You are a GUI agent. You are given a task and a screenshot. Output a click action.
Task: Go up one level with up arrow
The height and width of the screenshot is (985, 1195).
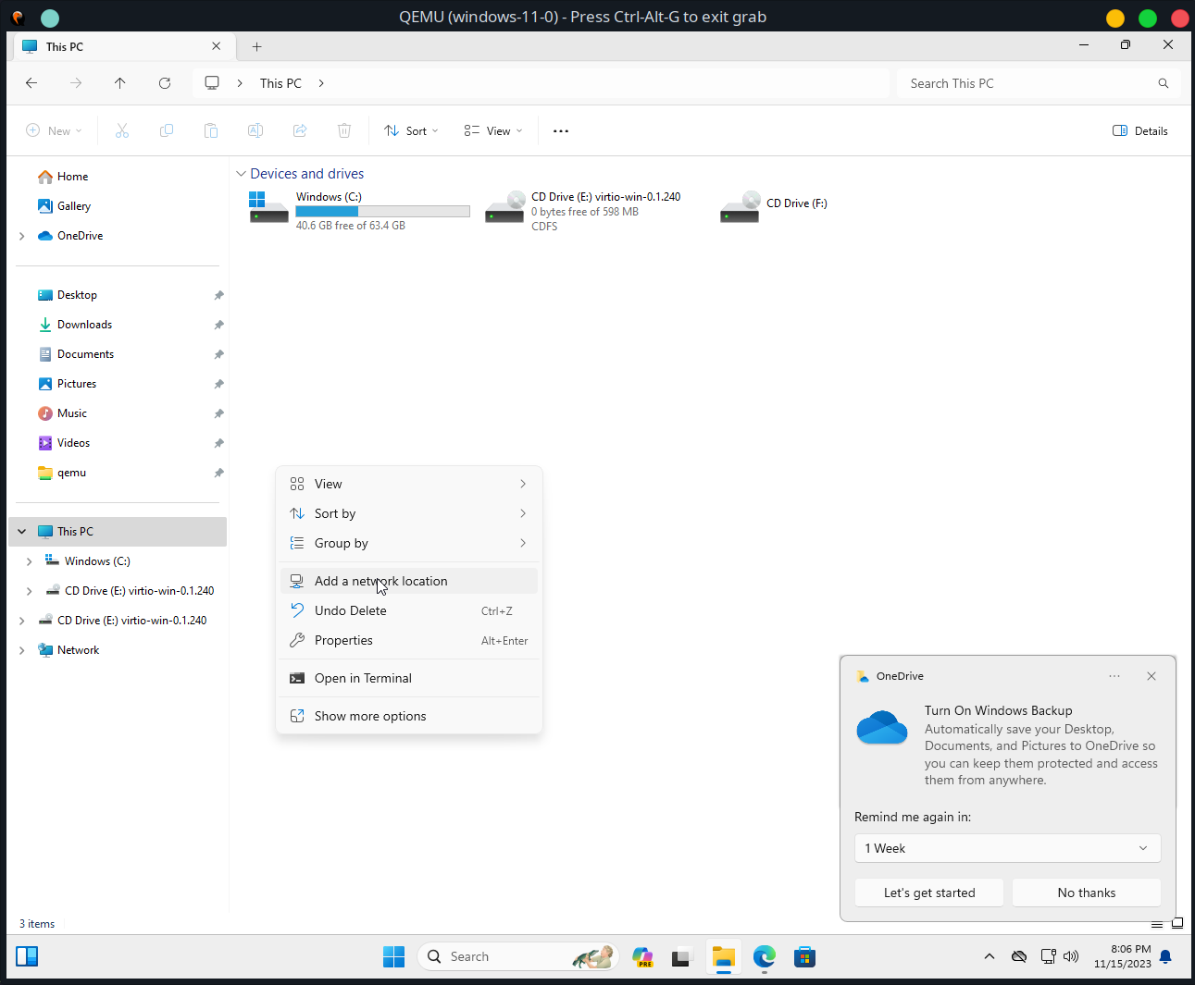[120, 83]
